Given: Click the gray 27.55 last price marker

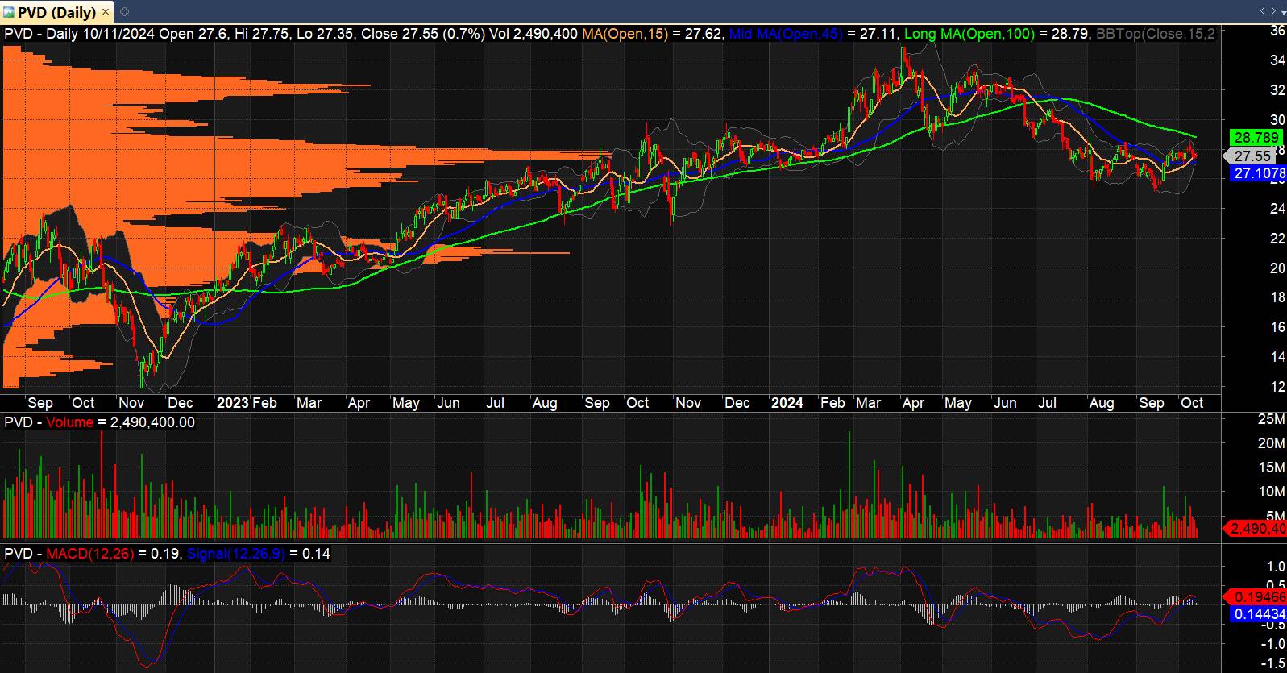Looking at the screenshot, I should coord(1252,156).
